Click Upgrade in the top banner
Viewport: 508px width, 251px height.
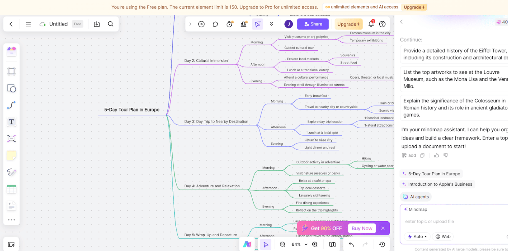point(414,7)
